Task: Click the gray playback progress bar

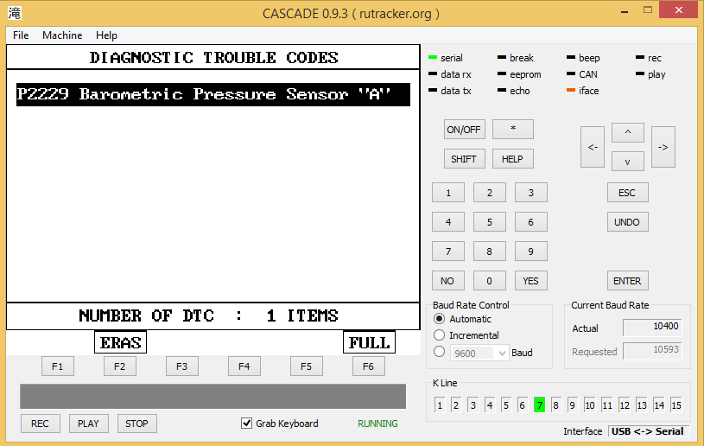Action: point(212,396)
